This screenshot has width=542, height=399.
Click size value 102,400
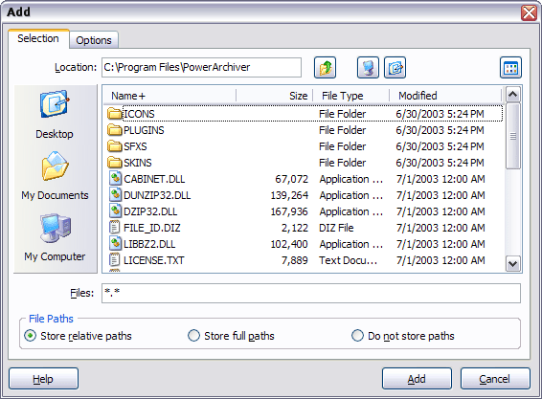coord(289,244)
